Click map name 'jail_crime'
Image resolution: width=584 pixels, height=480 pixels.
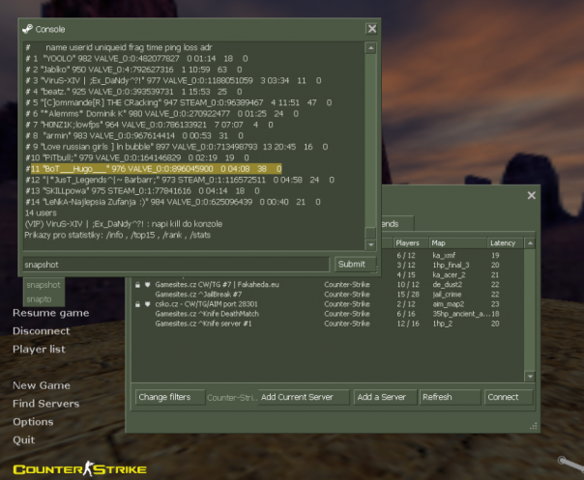447,295
